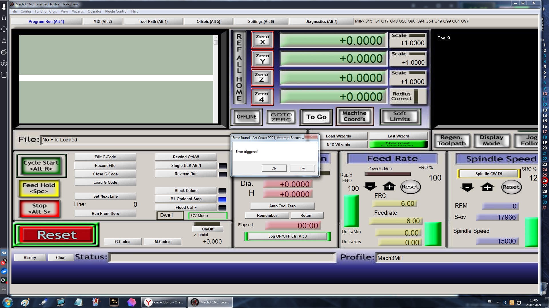The height and width of the screenshot is (308, 549).
Task: Open the Config menu
Action: coord(25,11)
